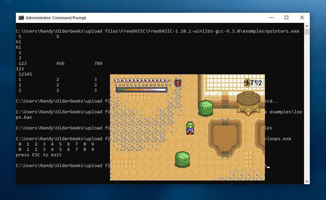Click the scrollbar up arrow in Command Prompt
The width and height of the screenshot is (326, 200).
(x=307, y=26)
